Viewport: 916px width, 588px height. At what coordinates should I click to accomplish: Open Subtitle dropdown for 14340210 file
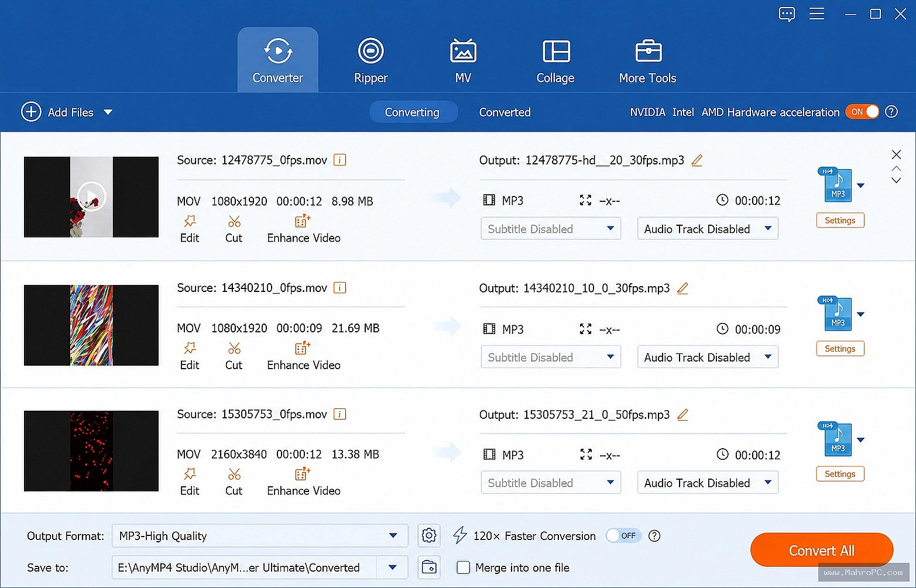pyautogui.click(x=551, y=357)
